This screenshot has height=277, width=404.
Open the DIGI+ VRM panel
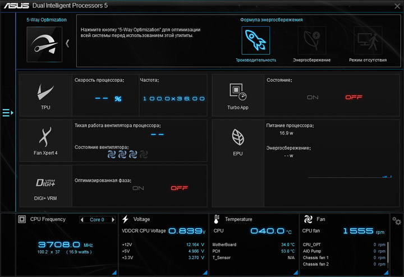tap(45, 186)
